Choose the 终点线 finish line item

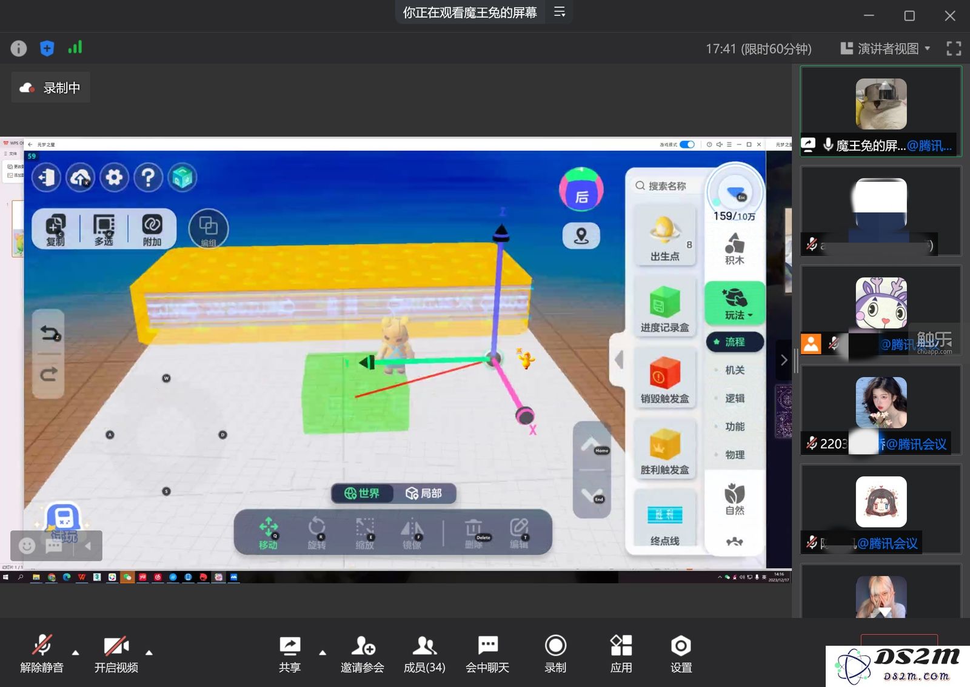click(x=664, y=518)
